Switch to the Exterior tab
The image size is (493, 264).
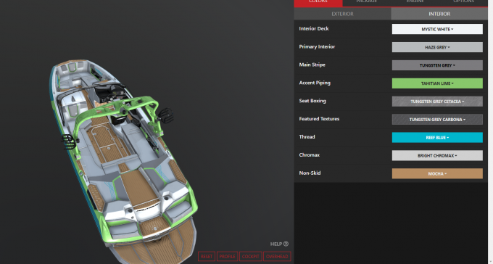[x=342, y=14]
